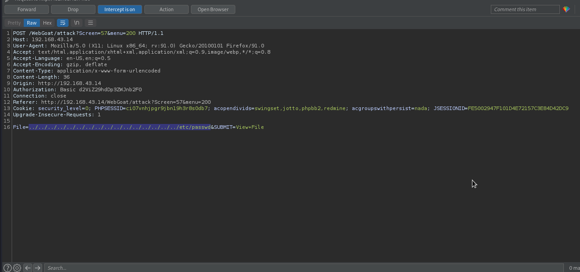Viewport: 580px width, 272px height.
Task: Toggle the word wrap icon
Action: [x=63, y=23]
